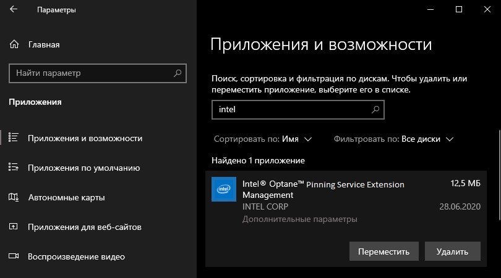Click the Intel Optane Pinning Service Extension name
Screen dimensions: 501x278
[323, 189]
